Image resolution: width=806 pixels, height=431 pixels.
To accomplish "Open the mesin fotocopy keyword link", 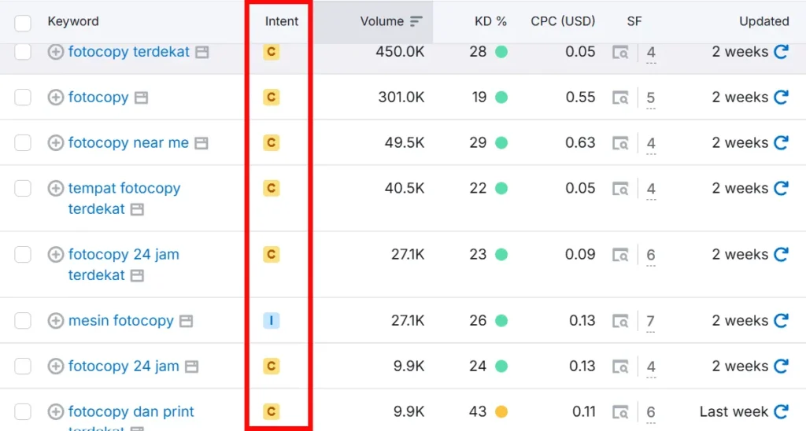I will pos(120,321).
